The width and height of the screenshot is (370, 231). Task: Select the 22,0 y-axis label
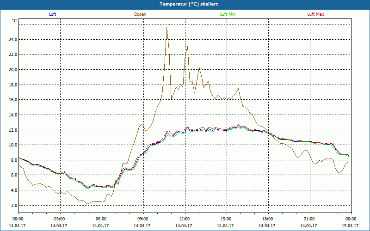coord(13,55)
